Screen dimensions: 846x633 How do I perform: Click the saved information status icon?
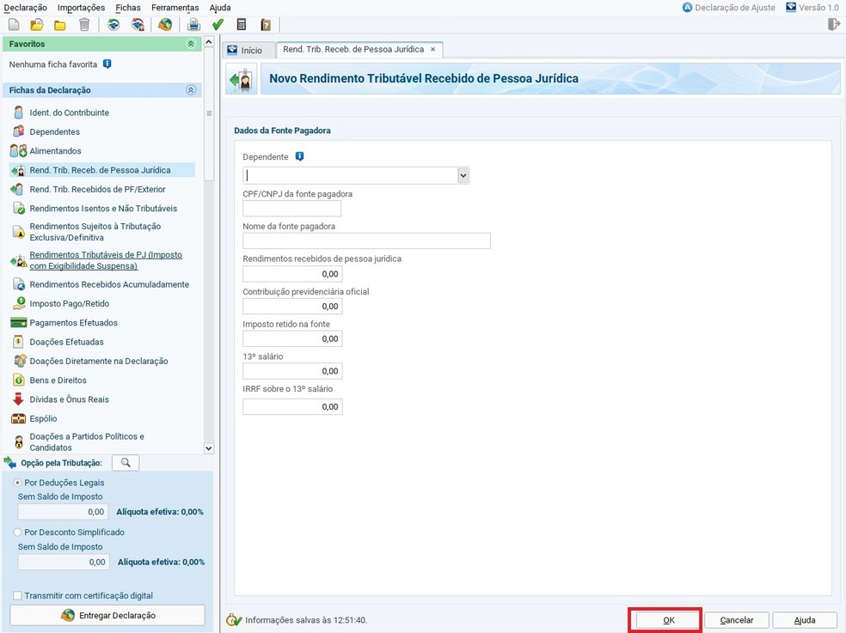234,619
